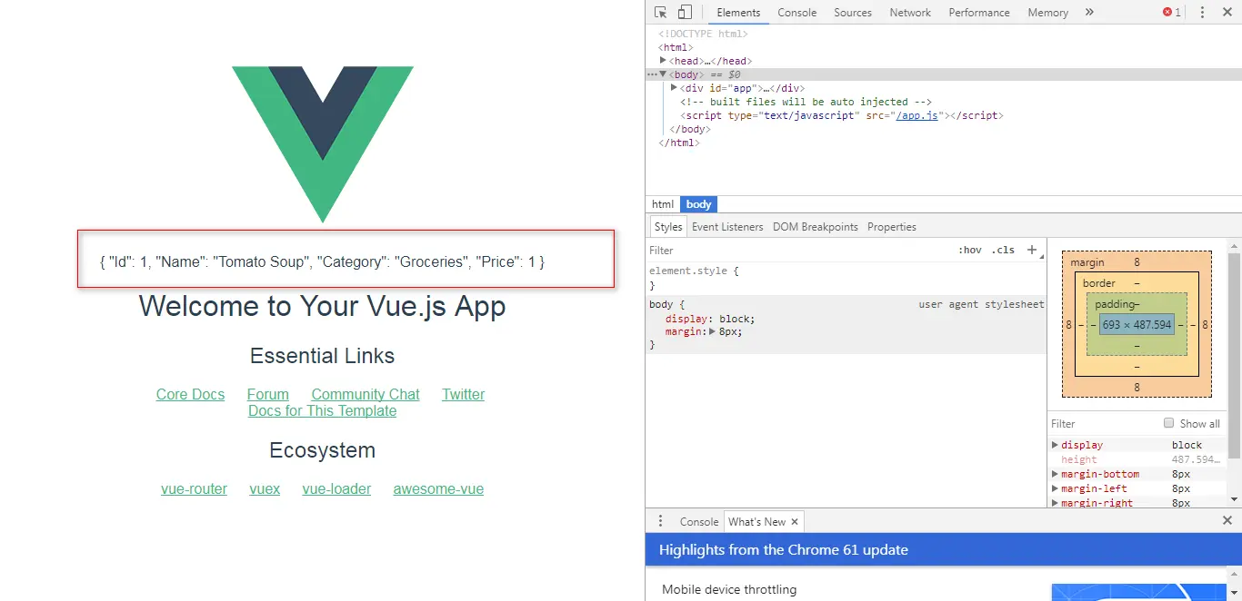
Task: Open the Core Docs link
Action: 190,394
